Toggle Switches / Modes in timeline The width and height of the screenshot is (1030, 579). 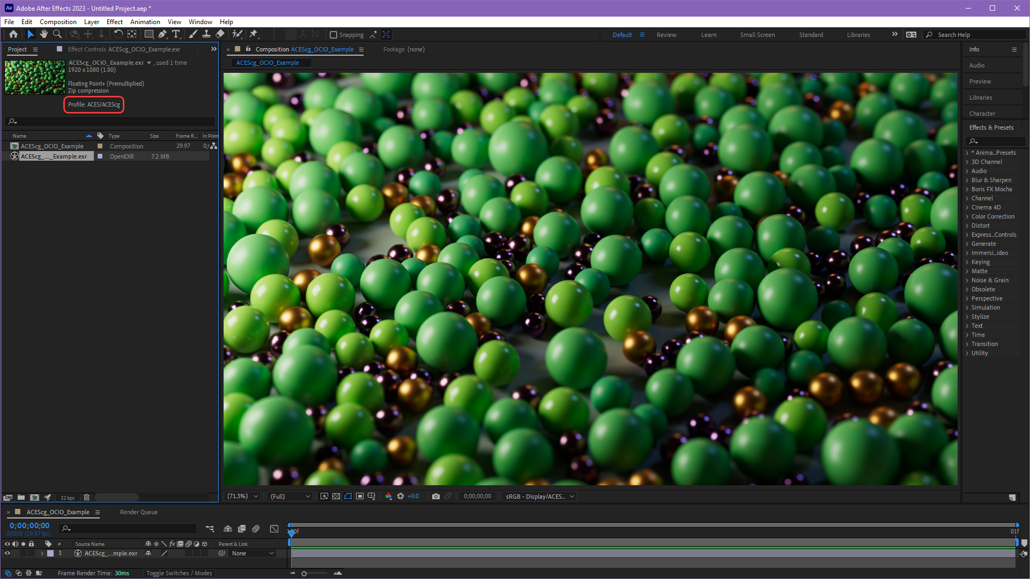(x=179, y=573)
